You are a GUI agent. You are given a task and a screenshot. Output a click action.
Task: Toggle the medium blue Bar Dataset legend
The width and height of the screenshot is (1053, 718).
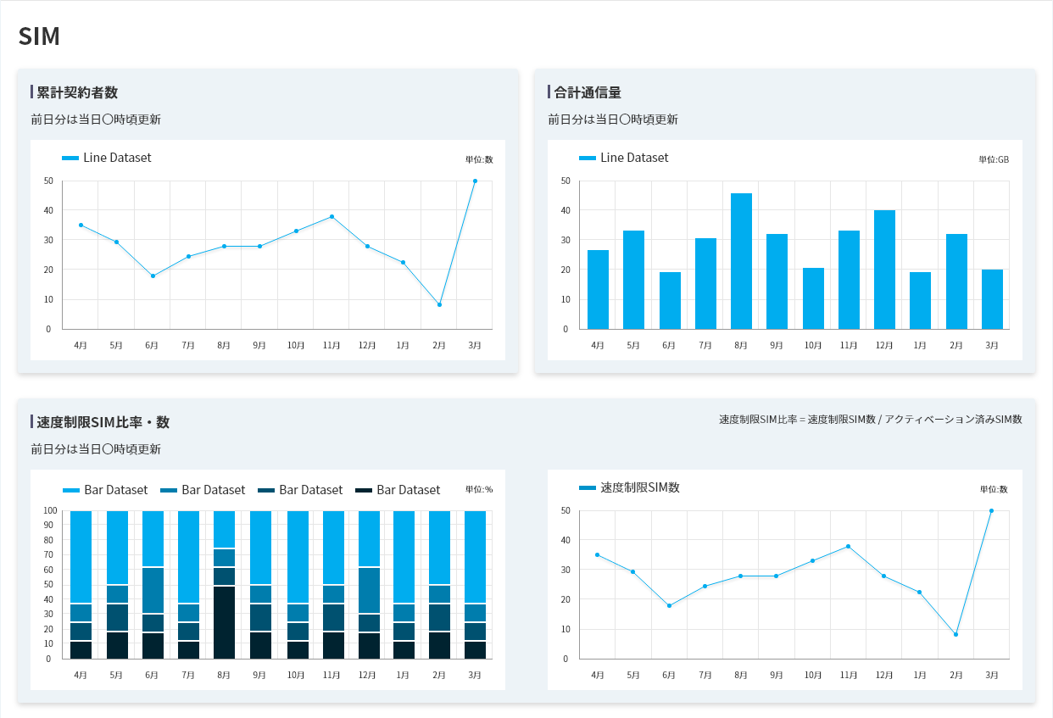pos(203,490)
